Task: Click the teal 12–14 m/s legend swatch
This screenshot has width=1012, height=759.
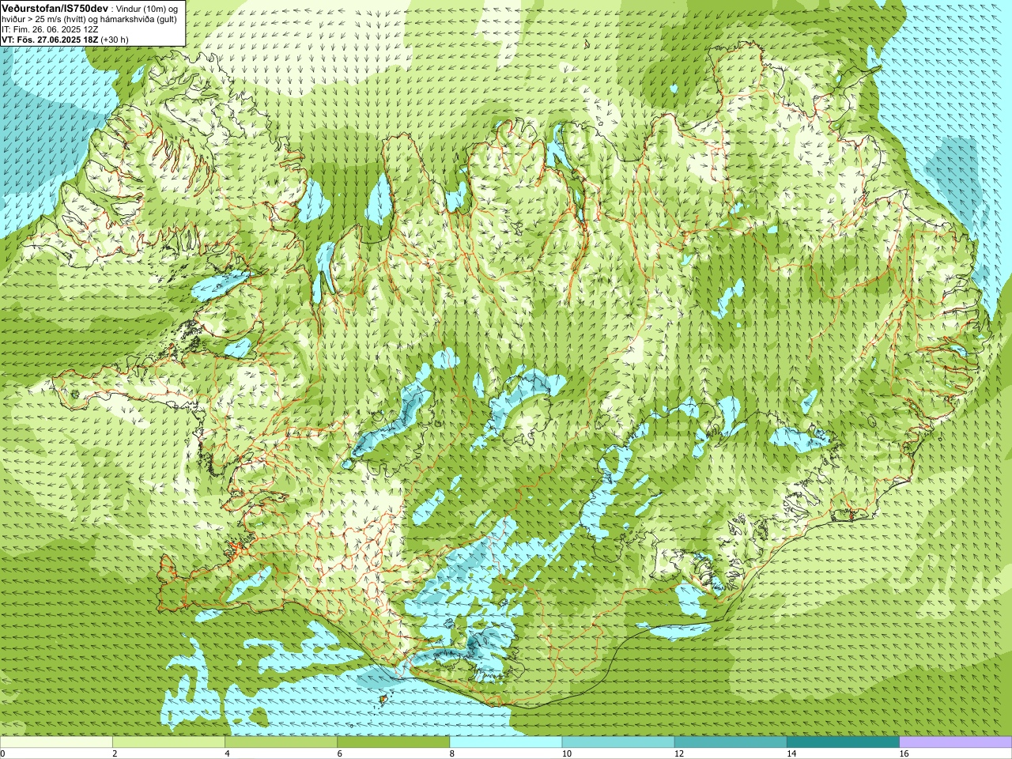Action: (x=731, y=742)
